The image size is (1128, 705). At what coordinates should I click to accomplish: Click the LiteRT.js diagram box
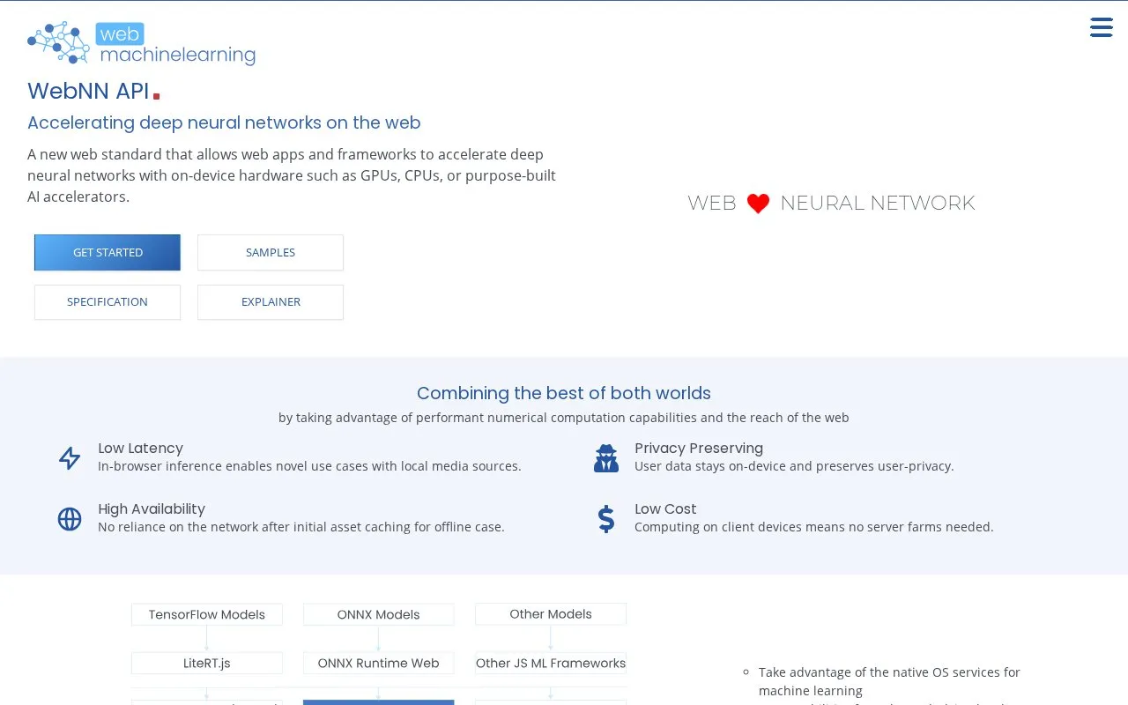pyautogui.click(x=207, y=663)
